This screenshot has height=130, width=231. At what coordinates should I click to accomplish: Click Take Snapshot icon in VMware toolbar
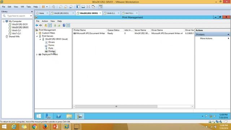coord(61,7)
